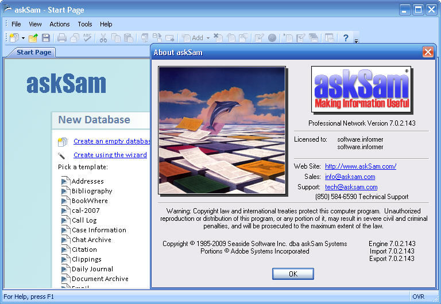Image resolution: width=441 pixels, height=304 pixels.
Task: Open the toolbar options overflow arrow
Action: point(356,41)
